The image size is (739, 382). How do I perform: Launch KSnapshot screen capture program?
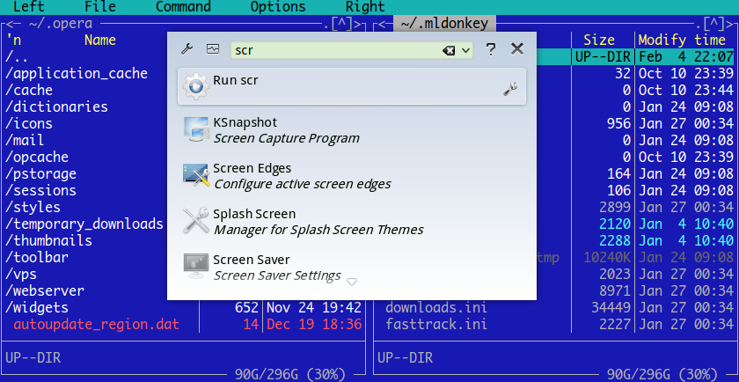click(x=352, y=130)
